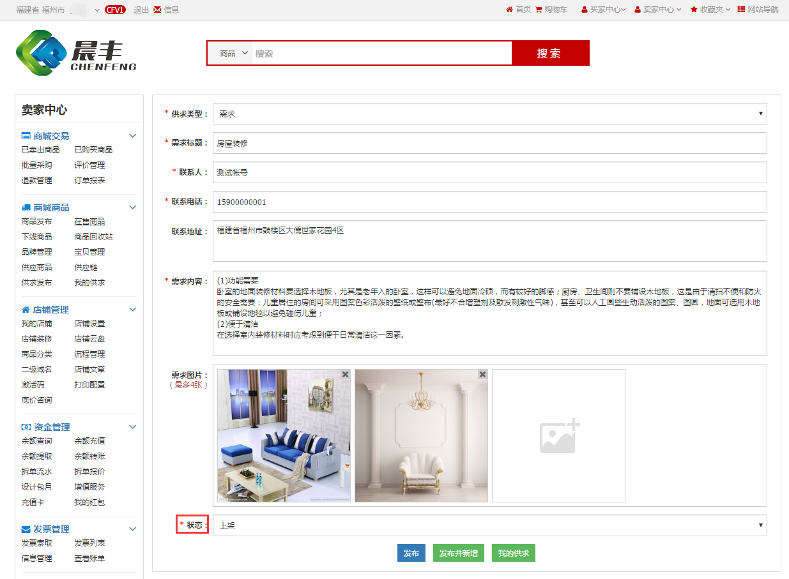789x579 pixels.
Task: Click the 发布并新增 button
Action: tap(458, 553)
